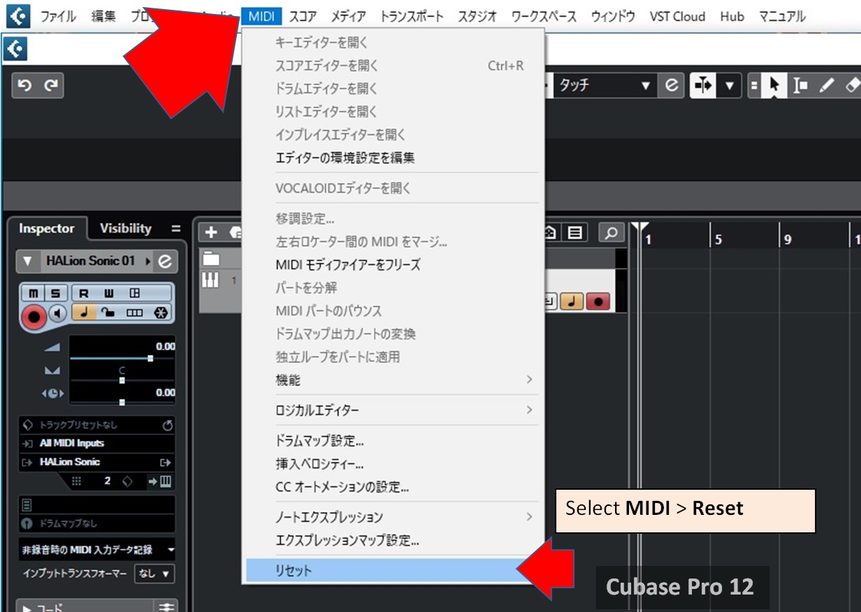The width and height of the screenshot is (861, 612).
Task: Click the lane display type icon
Action: 134,314
